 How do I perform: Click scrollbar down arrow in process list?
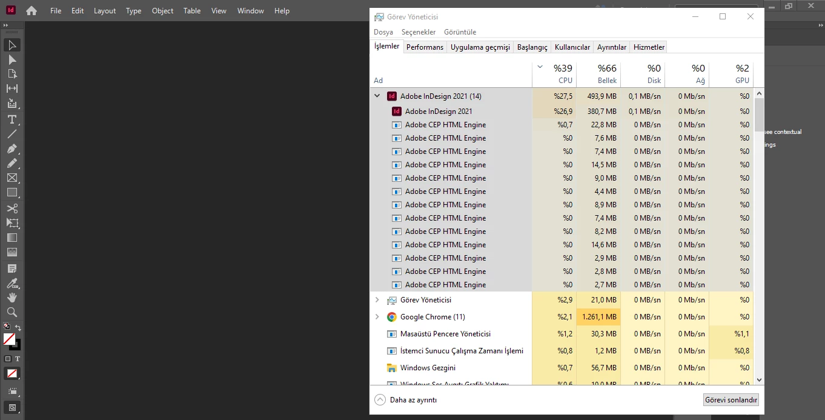759,379
